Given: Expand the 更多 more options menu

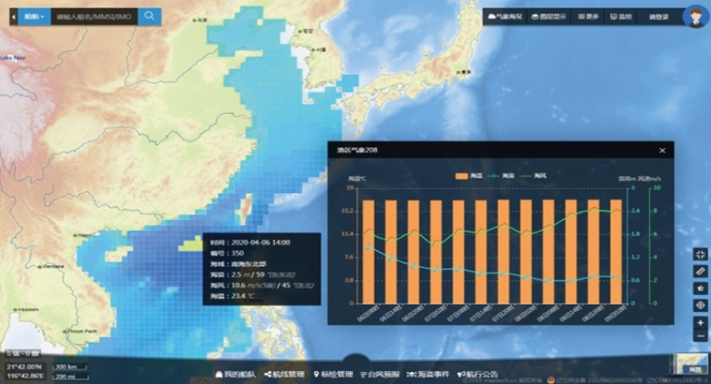Looking at the screenshot, I should coord(589,16).
